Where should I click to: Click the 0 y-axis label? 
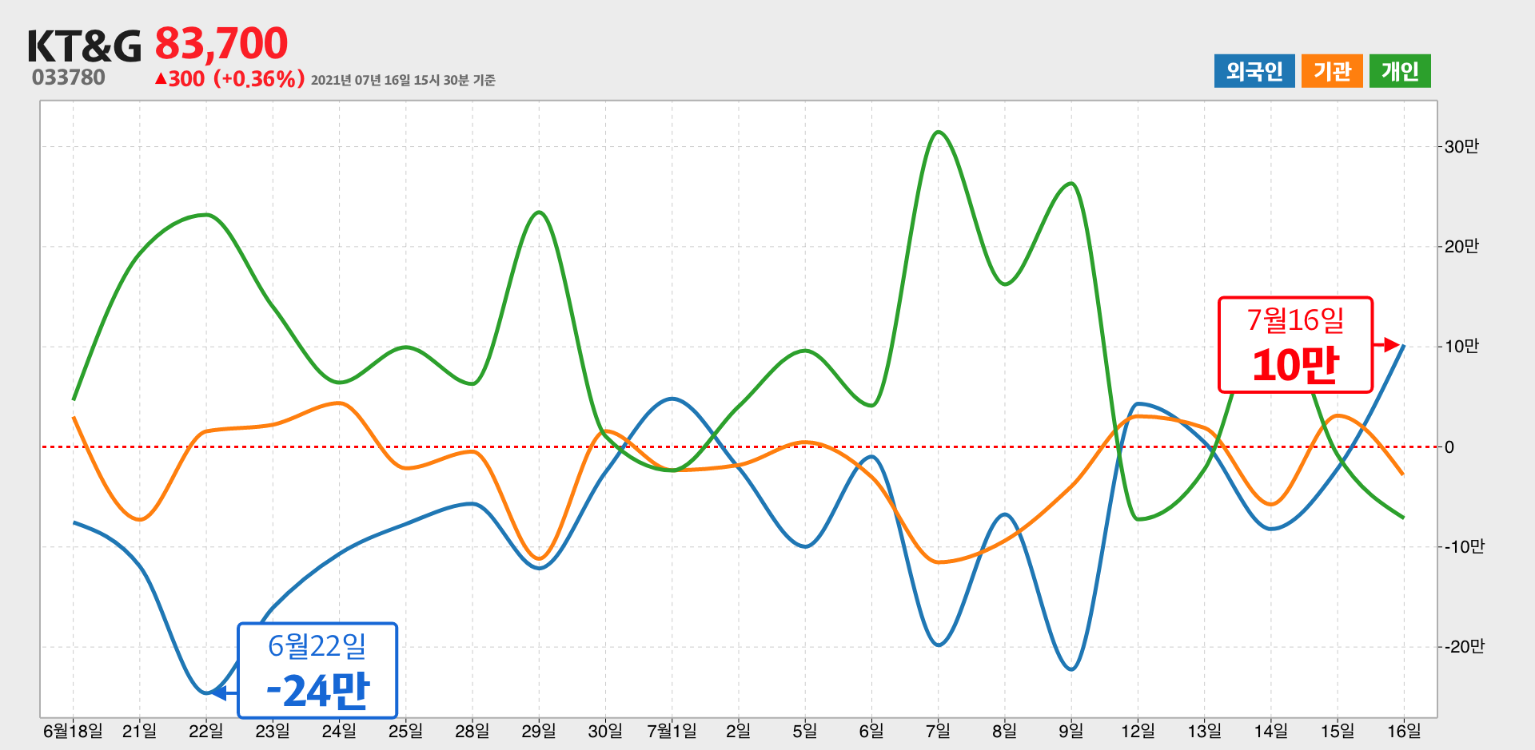[1449, 447]
